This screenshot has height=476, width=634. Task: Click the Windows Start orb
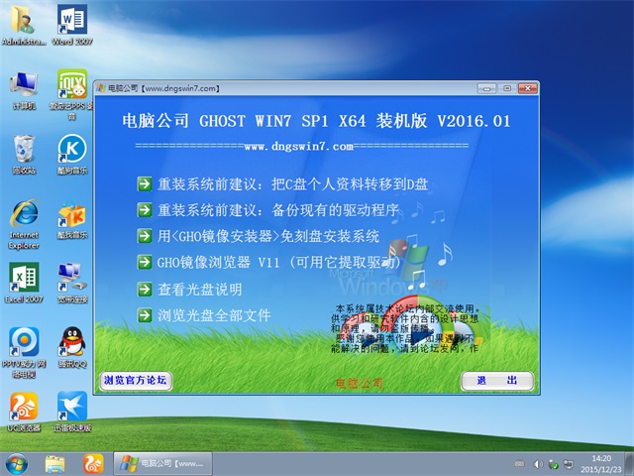17,464
